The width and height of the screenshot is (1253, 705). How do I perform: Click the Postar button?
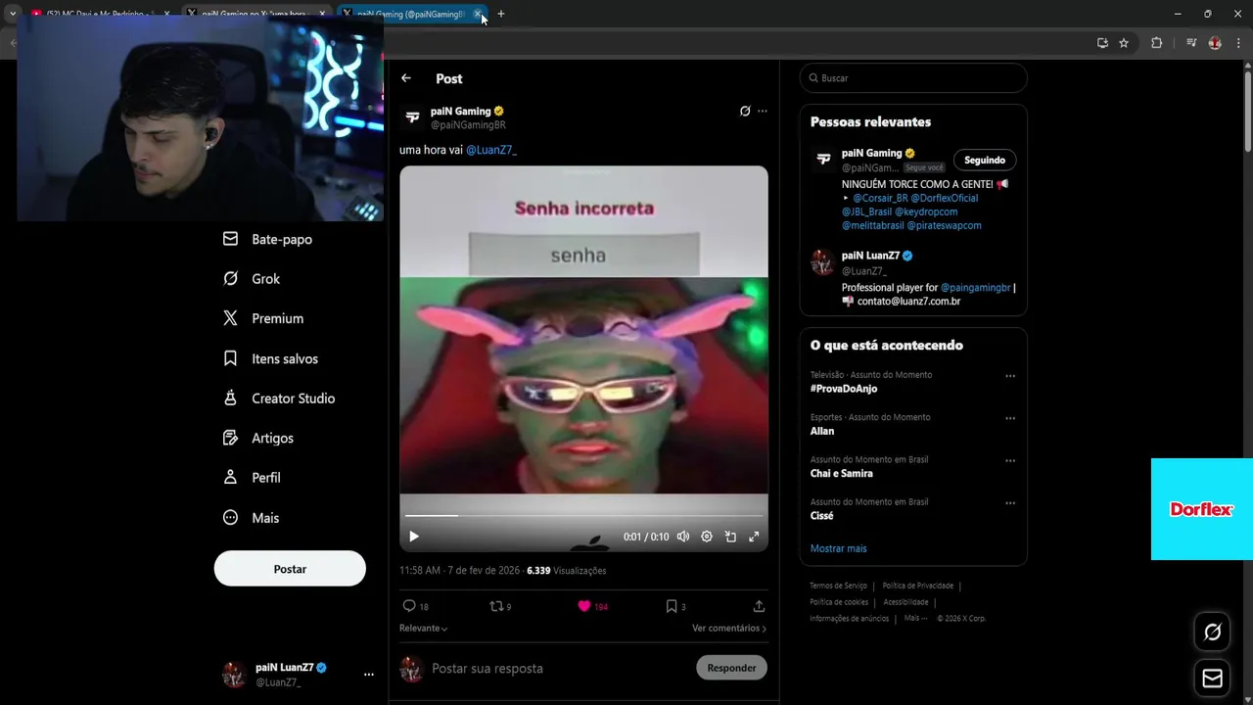pyautogui.click(x=290, y=569)
